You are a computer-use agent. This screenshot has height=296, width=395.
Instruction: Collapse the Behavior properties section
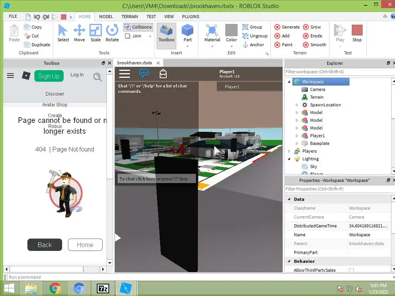tap(289, 261)
